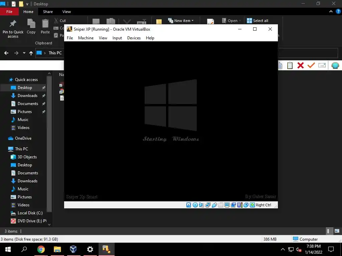Viewport: 342px width, 256px height.
Task: Open the File tab in File Explorer
Action: (x=9, y=12)
